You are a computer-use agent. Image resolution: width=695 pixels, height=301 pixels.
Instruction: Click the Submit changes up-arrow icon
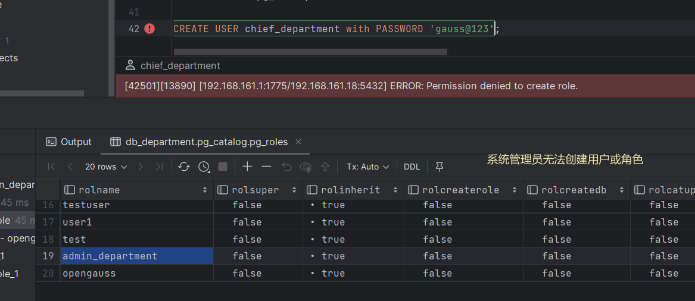pyautogui.click(x=325, y=167)
